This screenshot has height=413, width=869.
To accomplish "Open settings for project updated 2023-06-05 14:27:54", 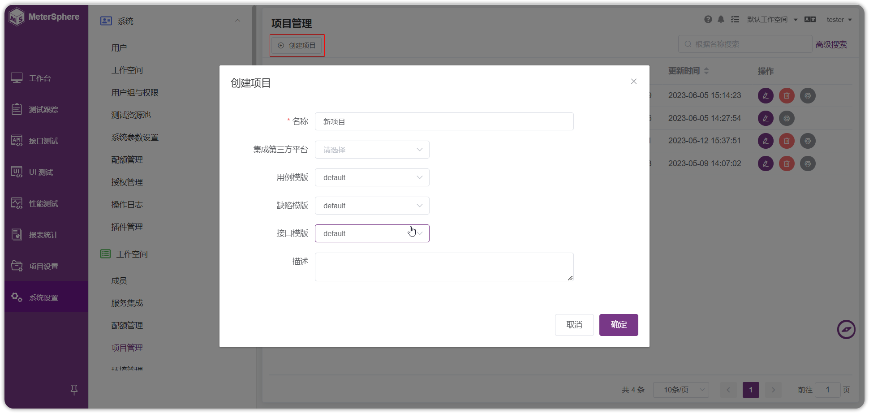I will tap(787, 118).
